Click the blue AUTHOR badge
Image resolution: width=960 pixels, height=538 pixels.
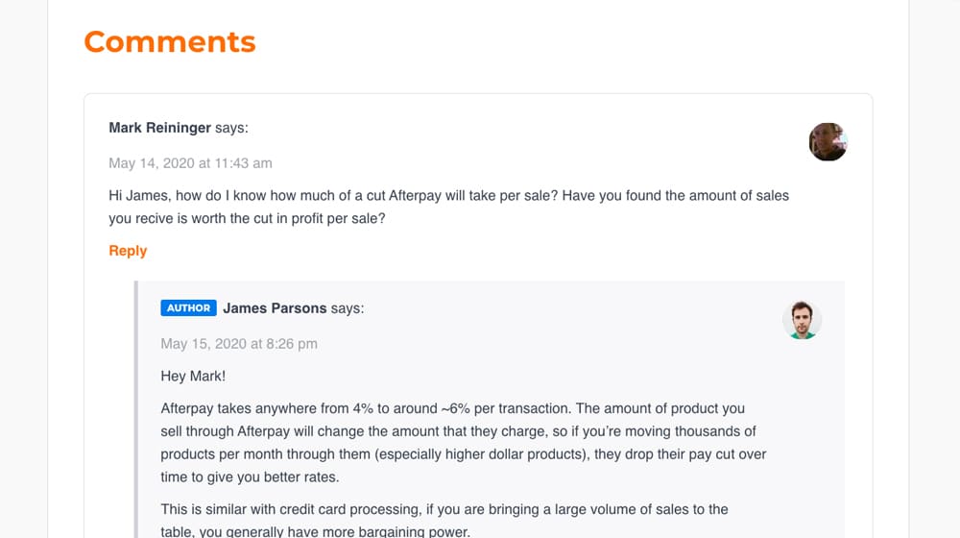click(x=188, y=308)
